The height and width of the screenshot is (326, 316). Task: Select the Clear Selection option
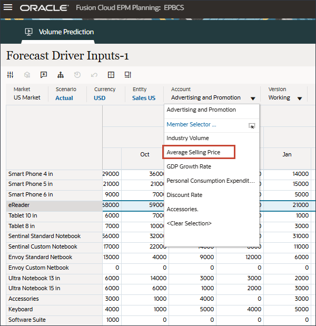(189, 223)
